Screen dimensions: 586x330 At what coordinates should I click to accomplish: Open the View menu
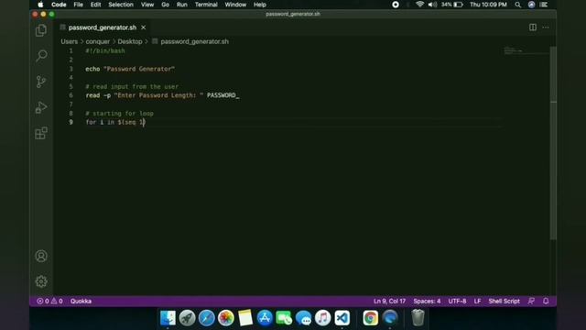click(147, 5)
